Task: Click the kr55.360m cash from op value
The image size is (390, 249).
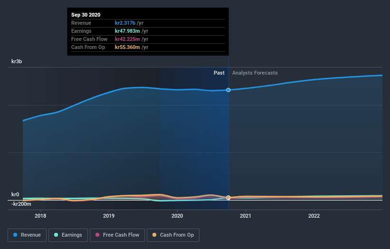Action: tap(127, 47)
